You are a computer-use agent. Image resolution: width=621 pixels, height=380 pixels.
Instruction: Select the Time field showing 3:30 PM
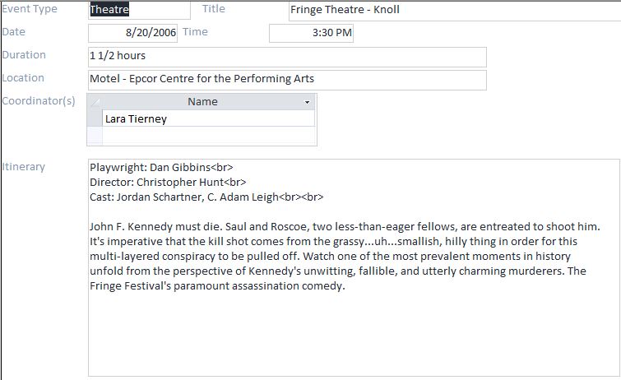click(311, 33)
